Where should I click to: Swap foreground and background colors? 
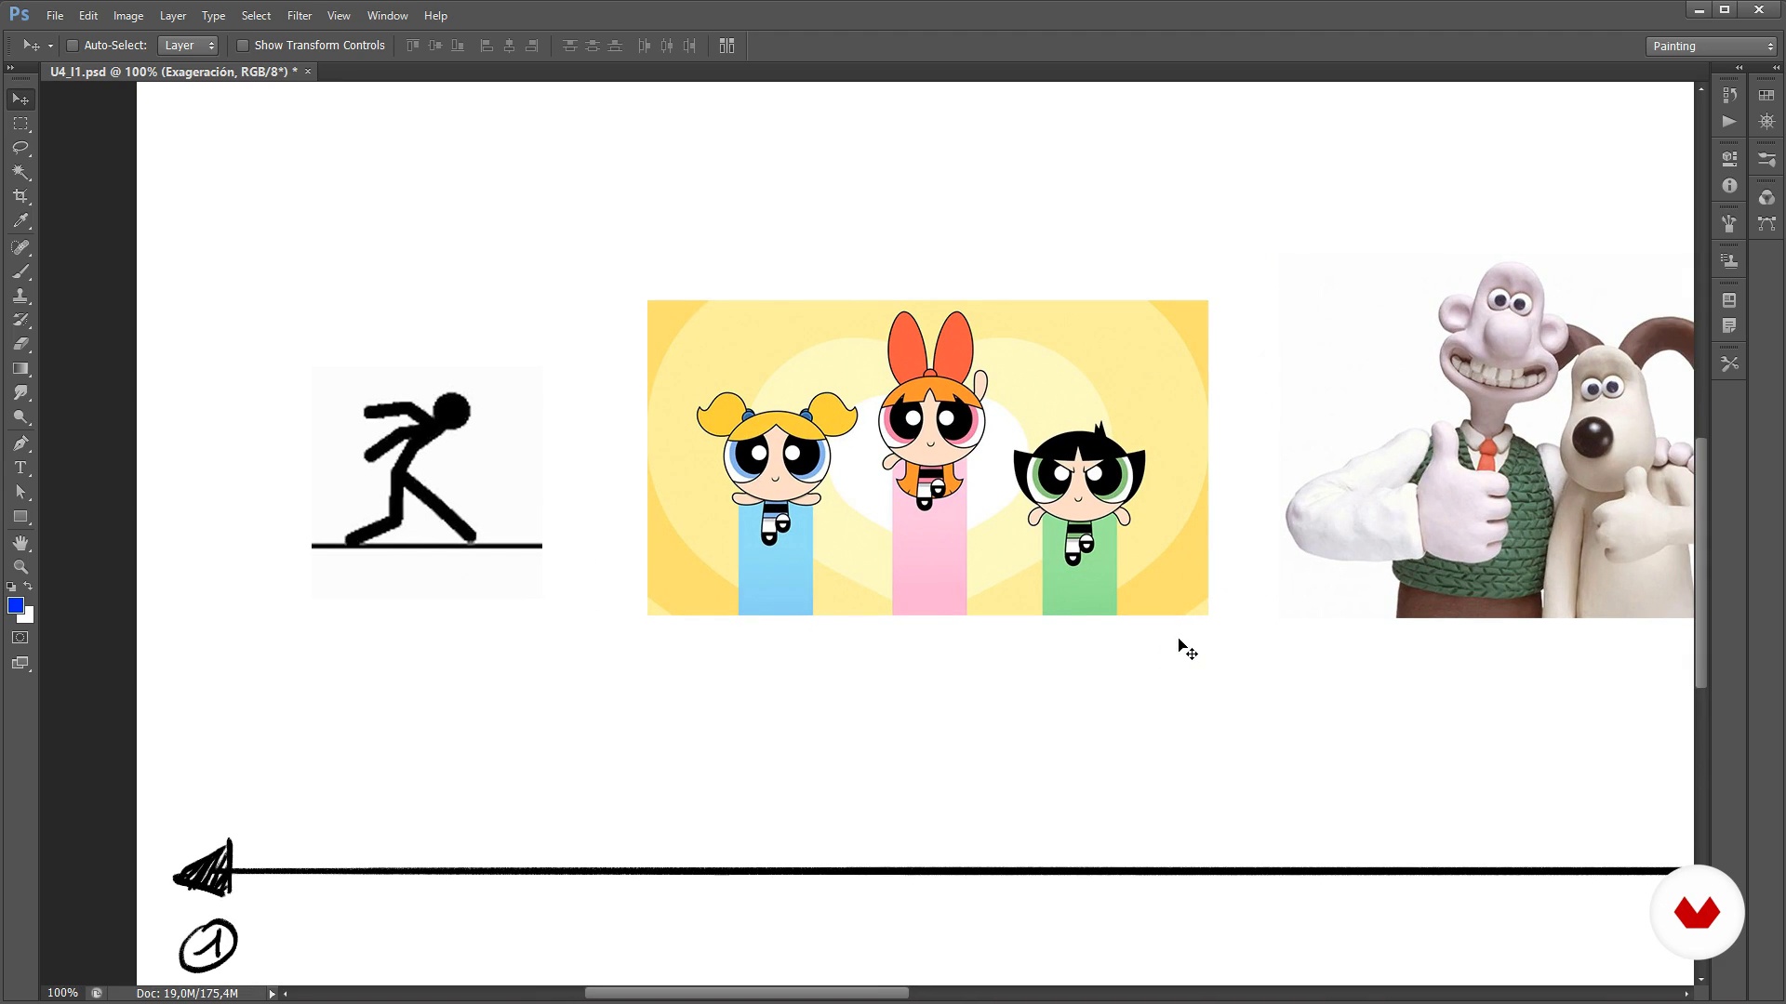(29, 587)
